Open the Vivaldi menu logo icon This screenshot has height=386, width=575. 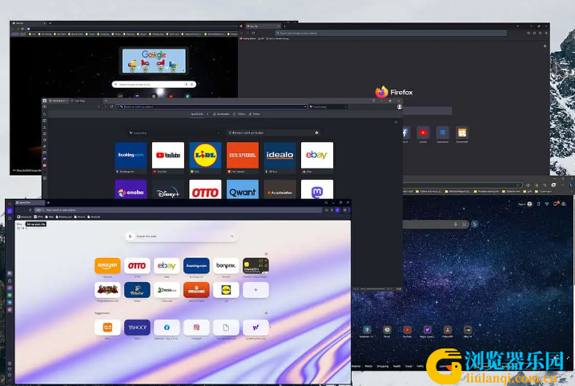click(x=44, y=101)
